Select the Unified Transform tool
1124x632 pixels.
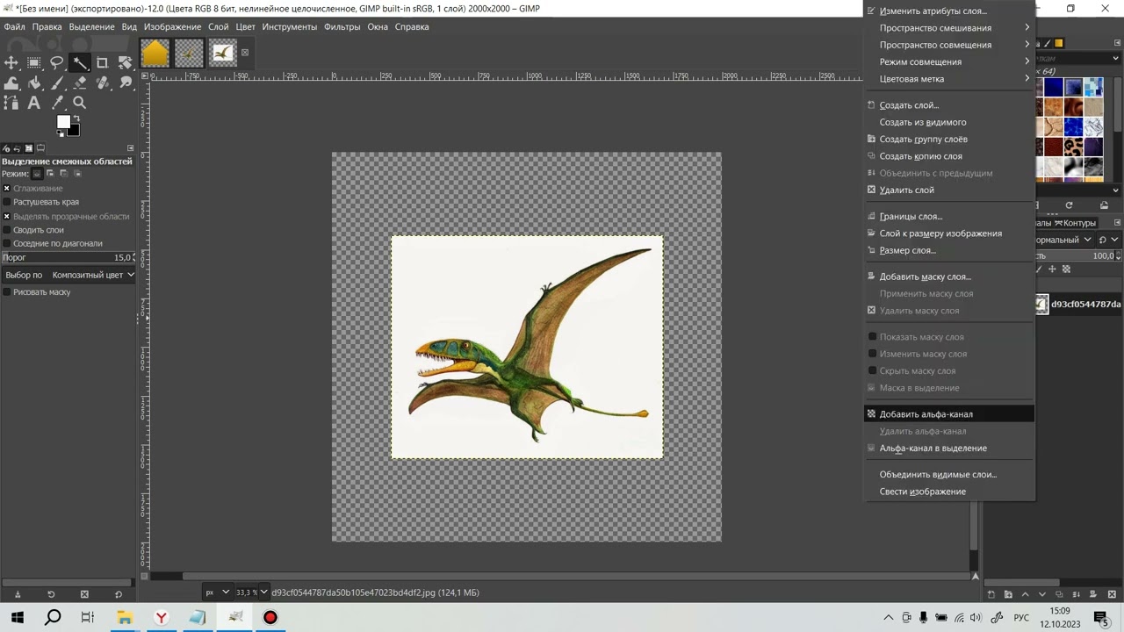tap(126, 62)
